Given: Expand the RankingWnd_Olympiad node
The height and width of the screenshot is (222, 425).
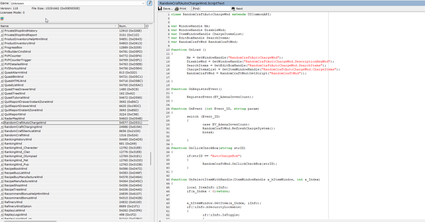Looking at the screenshot, I should (2, 156).
